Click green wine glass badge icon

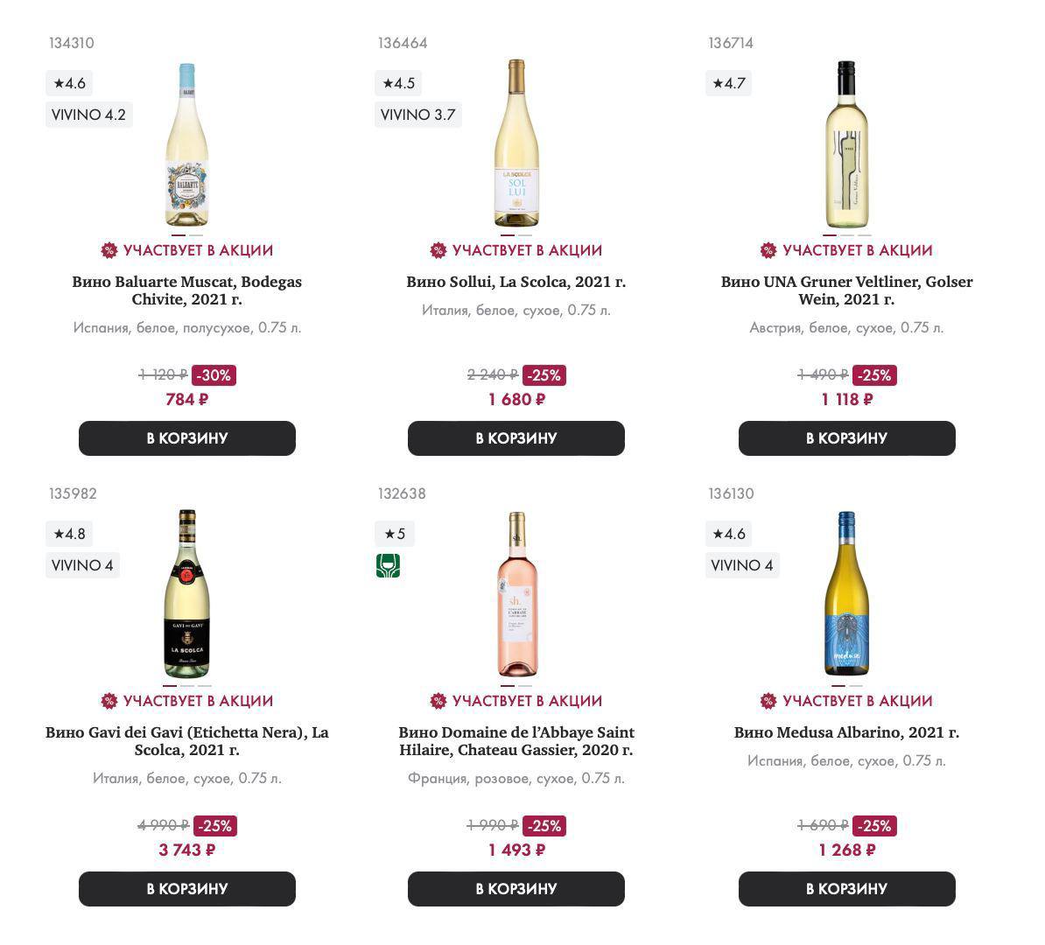(388, 565)
